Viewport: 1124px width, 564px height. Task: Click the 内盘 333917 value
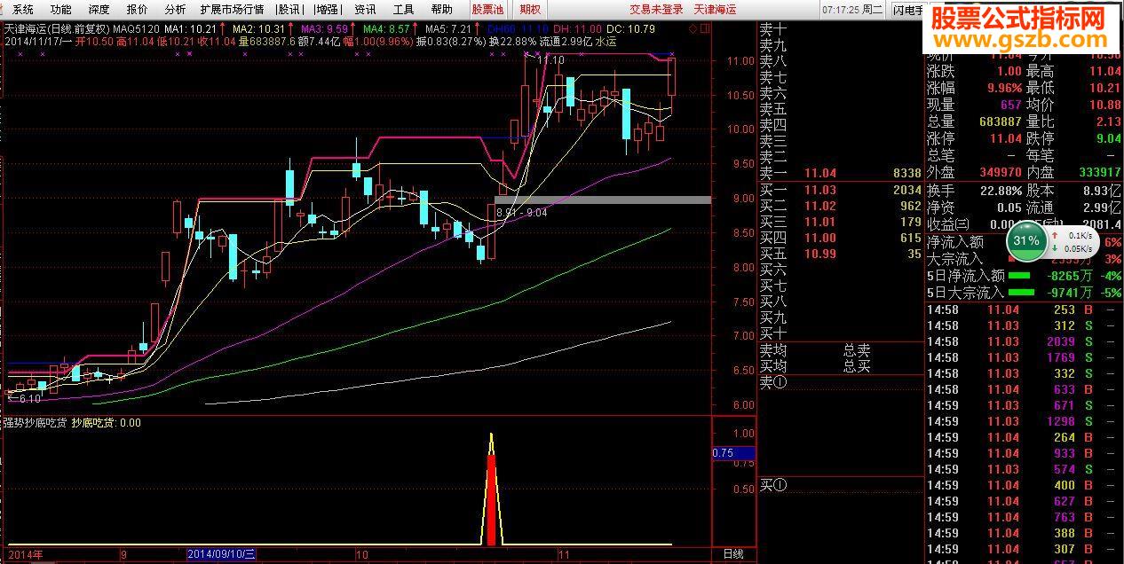click(1098, 172)
